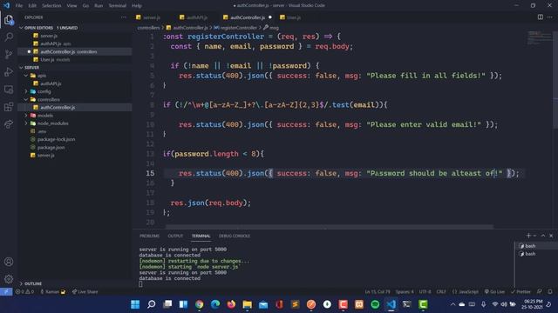The height and width of the screenshot is (313, 558).
Task: Switch to the Debug Console tab
Action: point(235,236)
